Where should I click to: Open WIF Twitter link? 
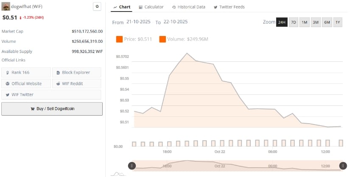(x=26, y=94)
